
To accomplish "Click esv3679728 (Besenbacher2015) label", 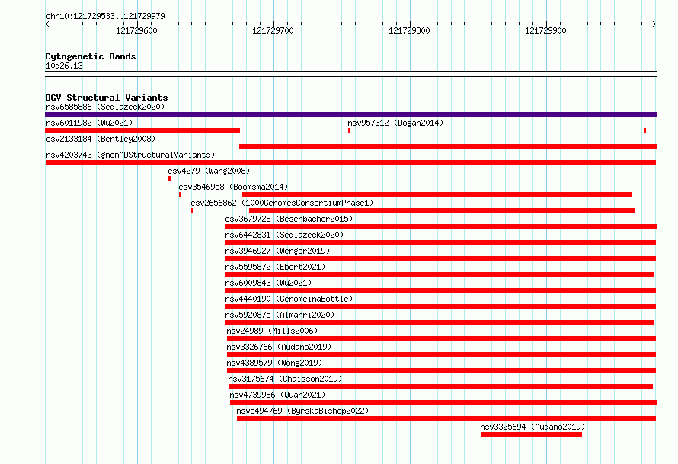I will tap(289, 219).
